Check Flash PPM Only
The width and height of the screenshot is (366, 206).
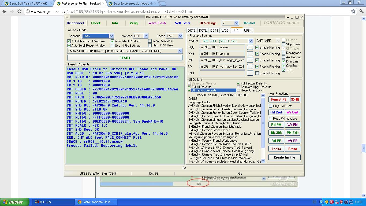click(150, 45)
